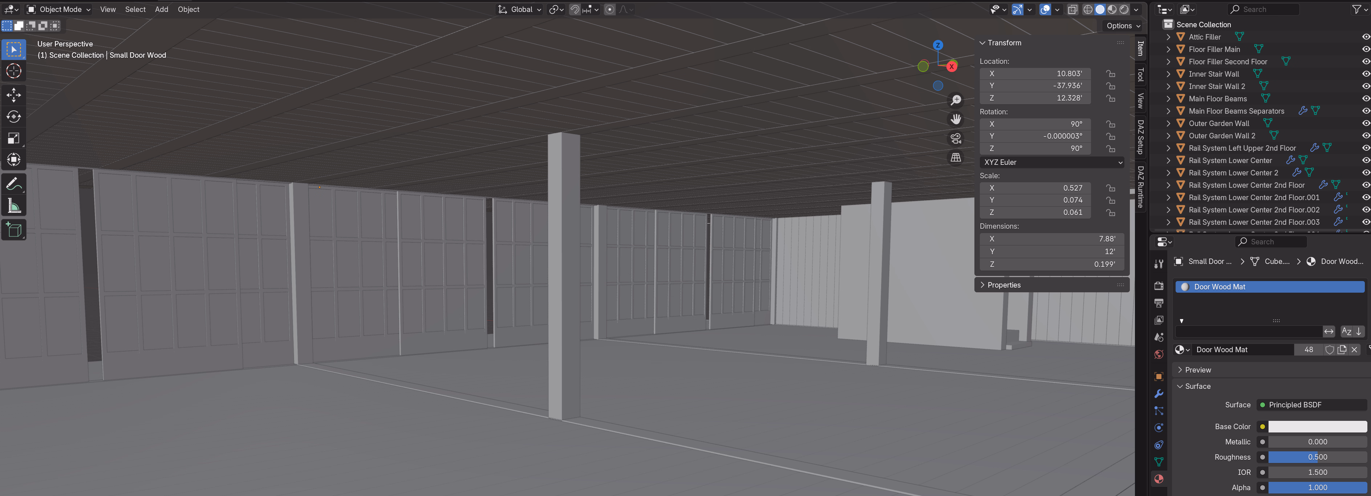
Task: Hide the Attic Filler object
Action: click(x=1365, y=37)
